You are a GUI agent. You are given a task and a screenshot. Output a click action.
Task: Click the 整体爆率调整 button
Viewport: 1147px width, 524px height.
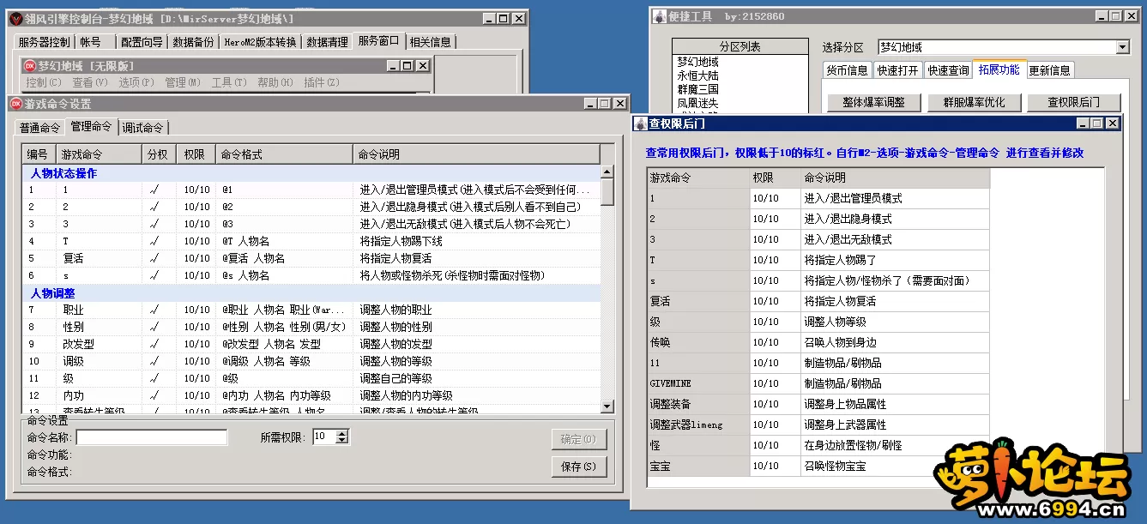(873, 102)
